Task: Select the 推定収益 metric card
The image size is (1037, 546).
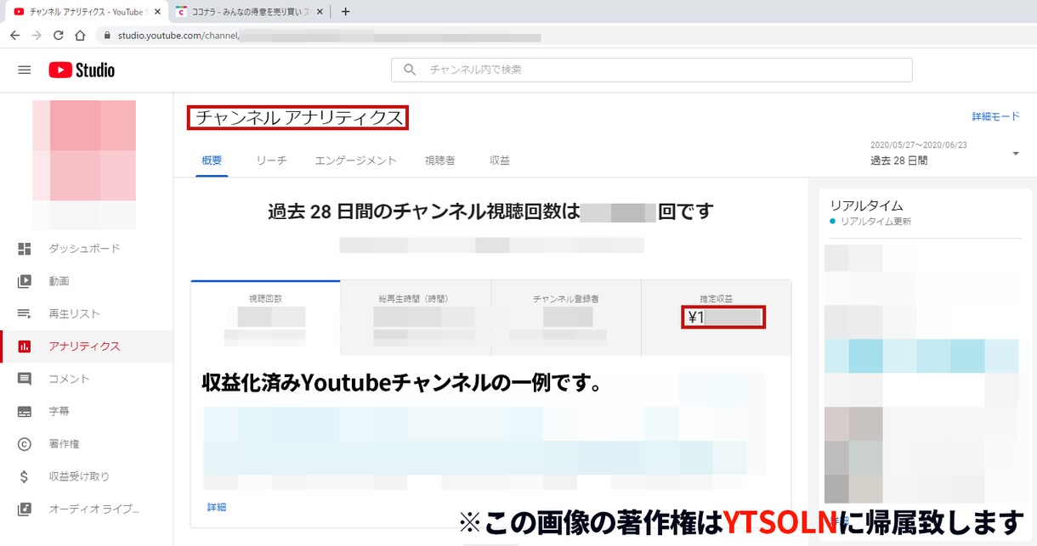Action: tap(717, 318)
